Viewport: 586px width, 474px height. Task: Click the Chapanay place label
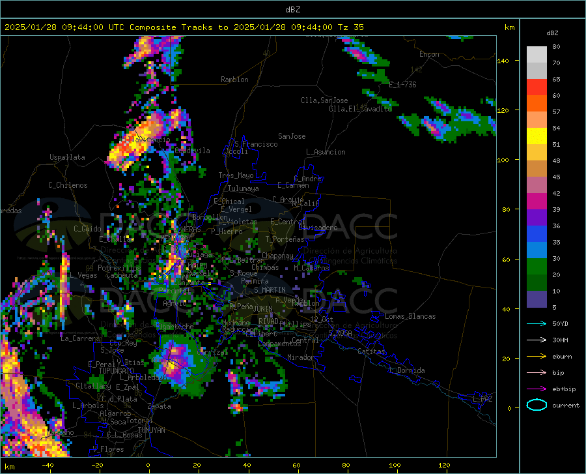277,256
